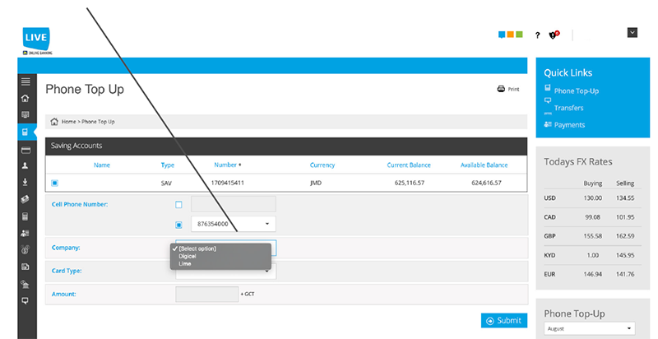The height and width of the screenshot is (339, 658).
Task: Click the Phone Top-Up quick link icon
Action: (548, 88)
